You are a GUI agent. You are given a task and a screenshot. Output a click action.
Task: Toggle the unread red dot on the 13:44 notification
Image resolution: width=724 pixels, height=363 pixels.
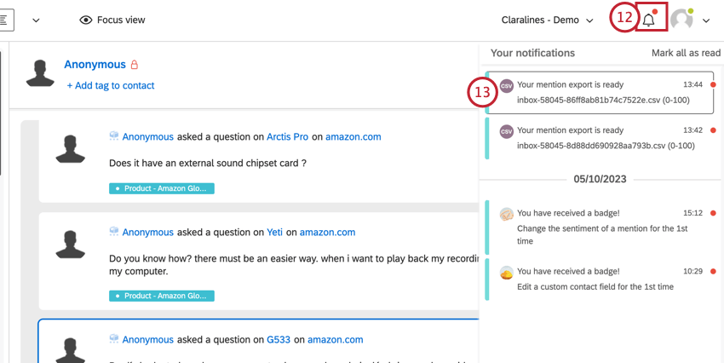point(713,85)
